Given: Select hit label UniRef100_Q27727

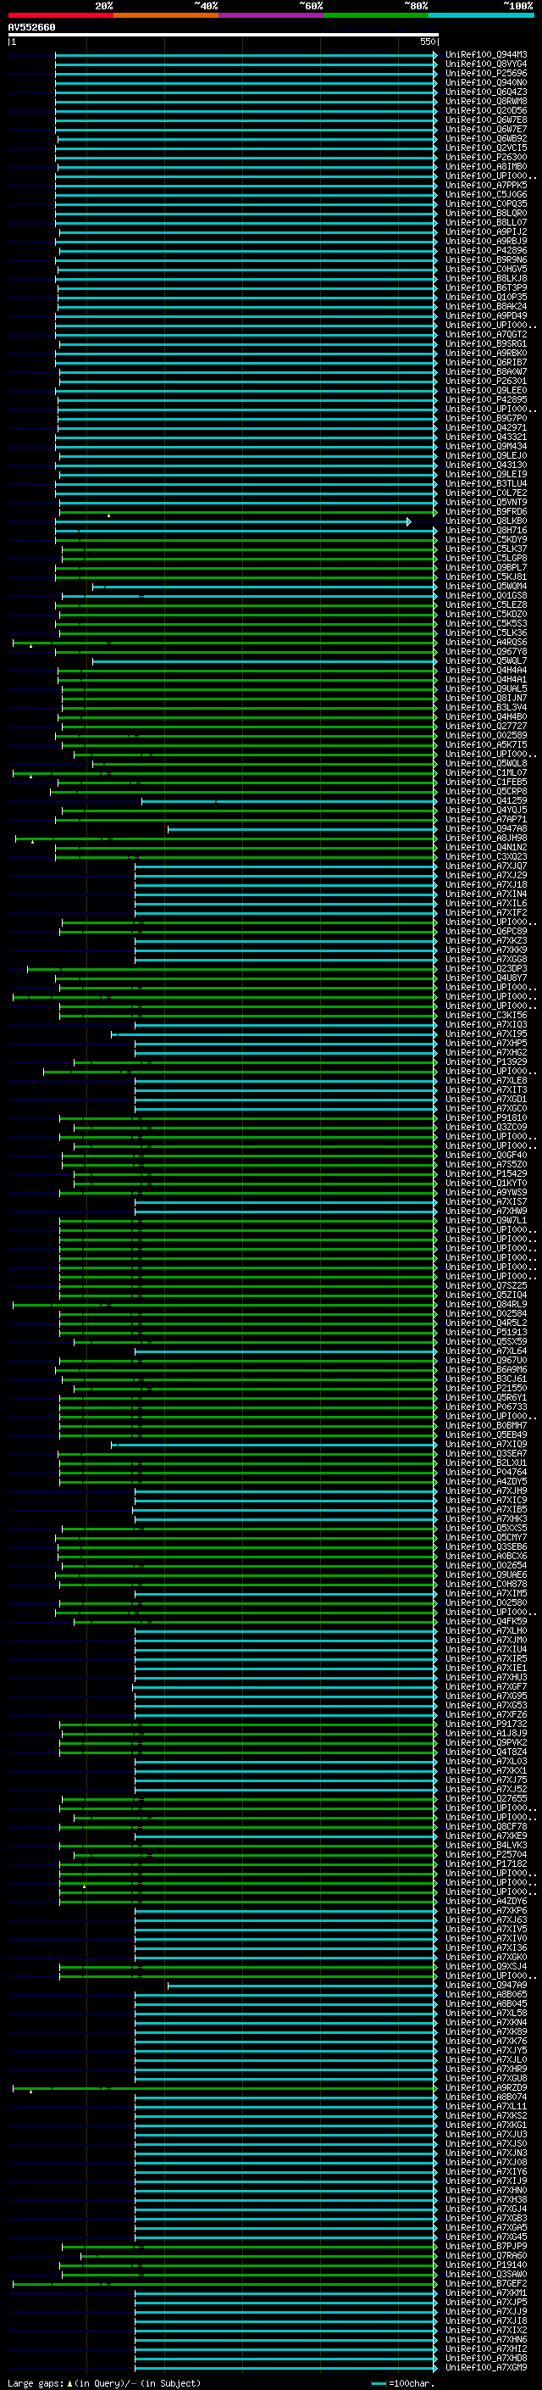Looking at the screenshot, I should (486, 727).
